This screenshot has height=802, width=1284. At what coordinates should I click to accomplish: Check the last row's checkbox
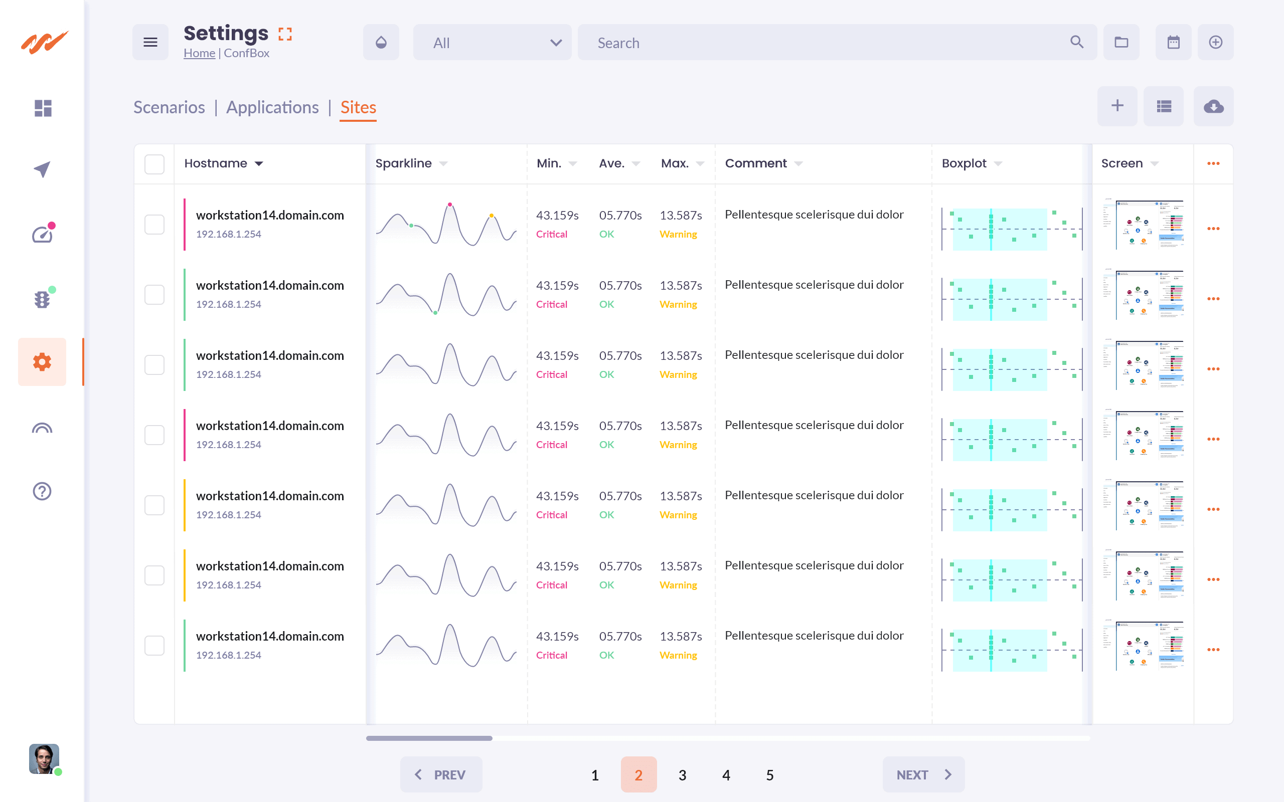click(x=154, y=646)
